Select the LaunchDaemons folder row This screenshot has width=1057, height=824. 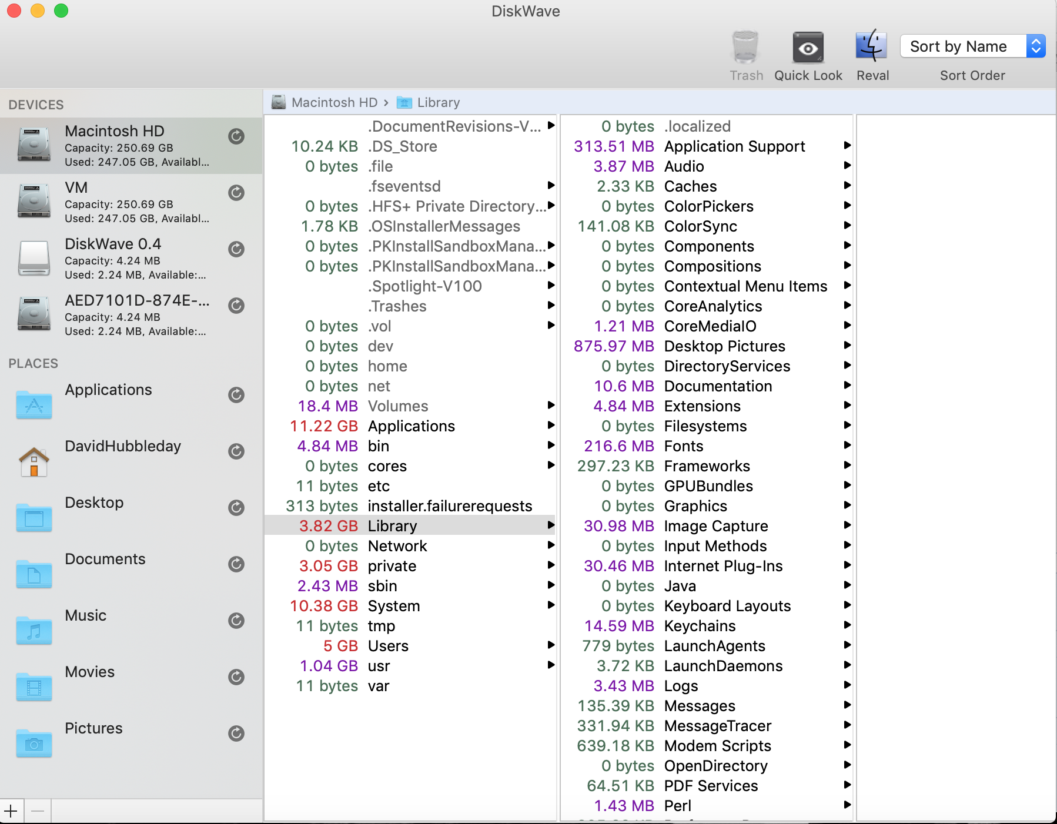tap(707, 665)
